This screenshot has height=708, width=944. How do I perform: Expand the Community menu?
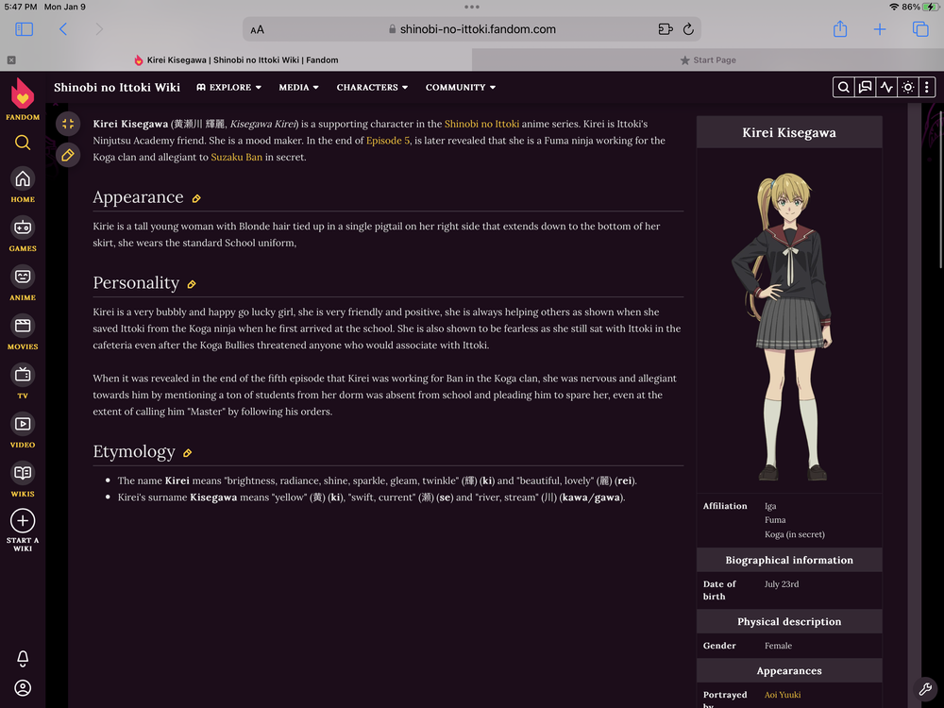tap(461, 87)
